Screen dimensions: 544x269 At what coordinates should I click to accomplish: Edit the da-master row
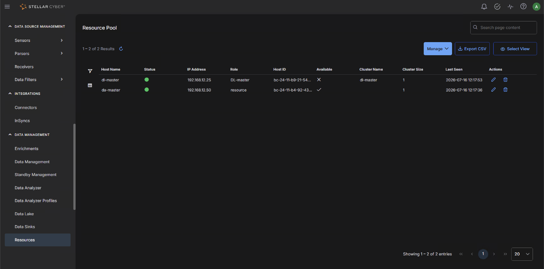coord(493,90)
